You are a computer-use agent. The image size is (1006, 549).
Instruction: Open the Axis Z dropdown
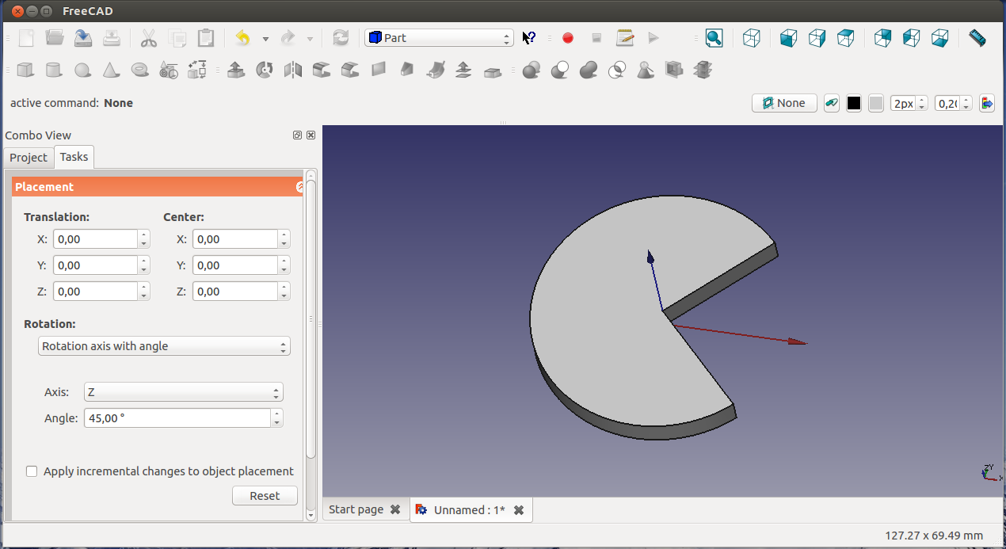(x=183, y=392)
